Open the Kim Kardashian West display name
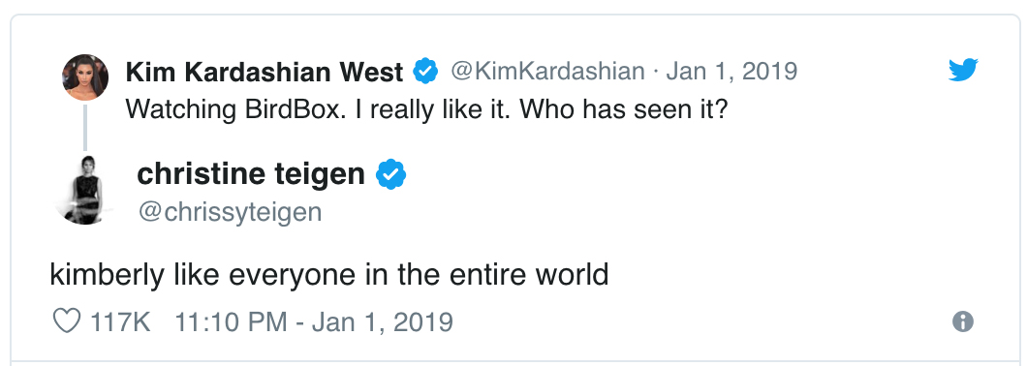Image resolution: width=1027 pixels, height=366 pixels. [x=264, y=72]
